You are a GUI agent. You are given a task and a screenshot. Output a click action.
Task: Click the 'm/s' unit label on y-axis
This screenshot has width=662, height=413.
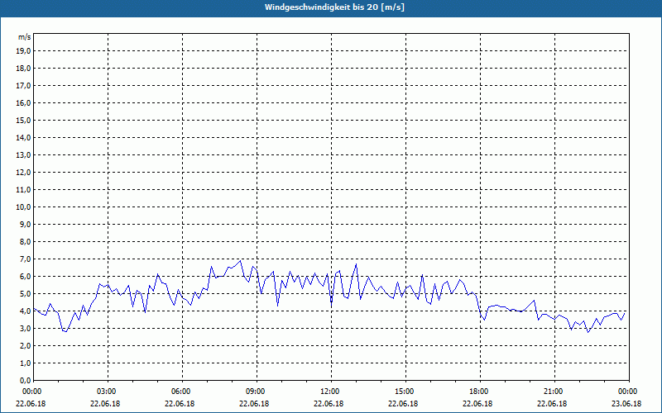pyautogui.click(x=24, y=37)
